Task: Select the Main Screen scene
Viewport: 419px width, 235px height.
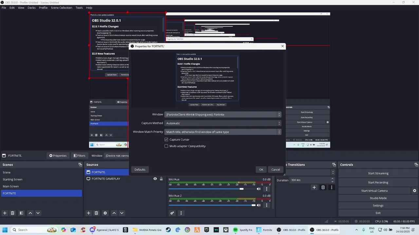Action: 41,186
